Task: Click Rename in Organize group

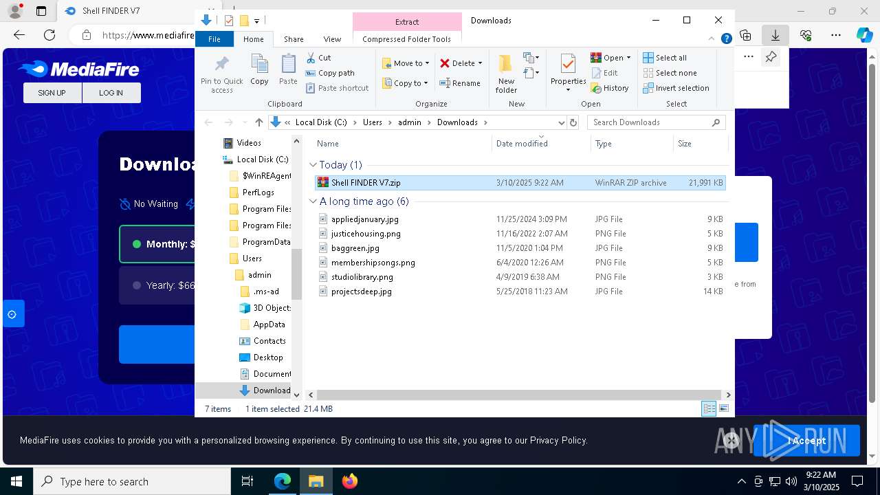Action: 460,83
